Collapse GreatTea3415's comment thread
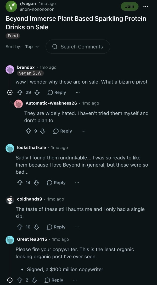The width and height of the screenshot is (157, 285). [10, 280]
